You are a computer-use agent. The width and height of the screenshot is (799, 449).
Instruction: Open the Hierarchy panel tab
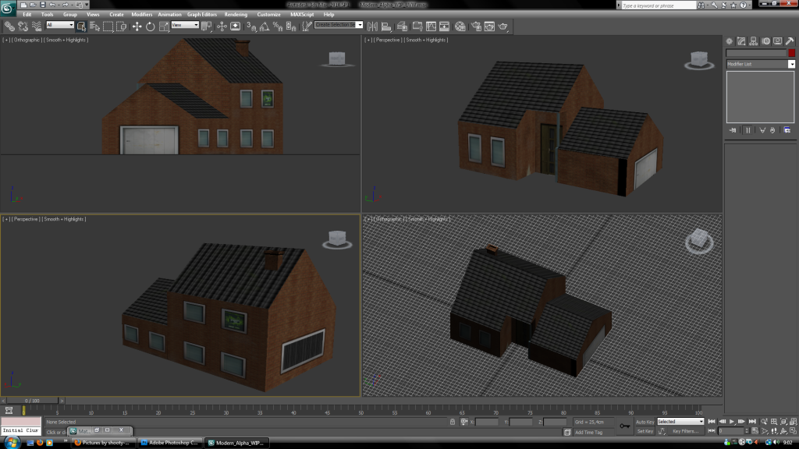click(x=754, y=41)
